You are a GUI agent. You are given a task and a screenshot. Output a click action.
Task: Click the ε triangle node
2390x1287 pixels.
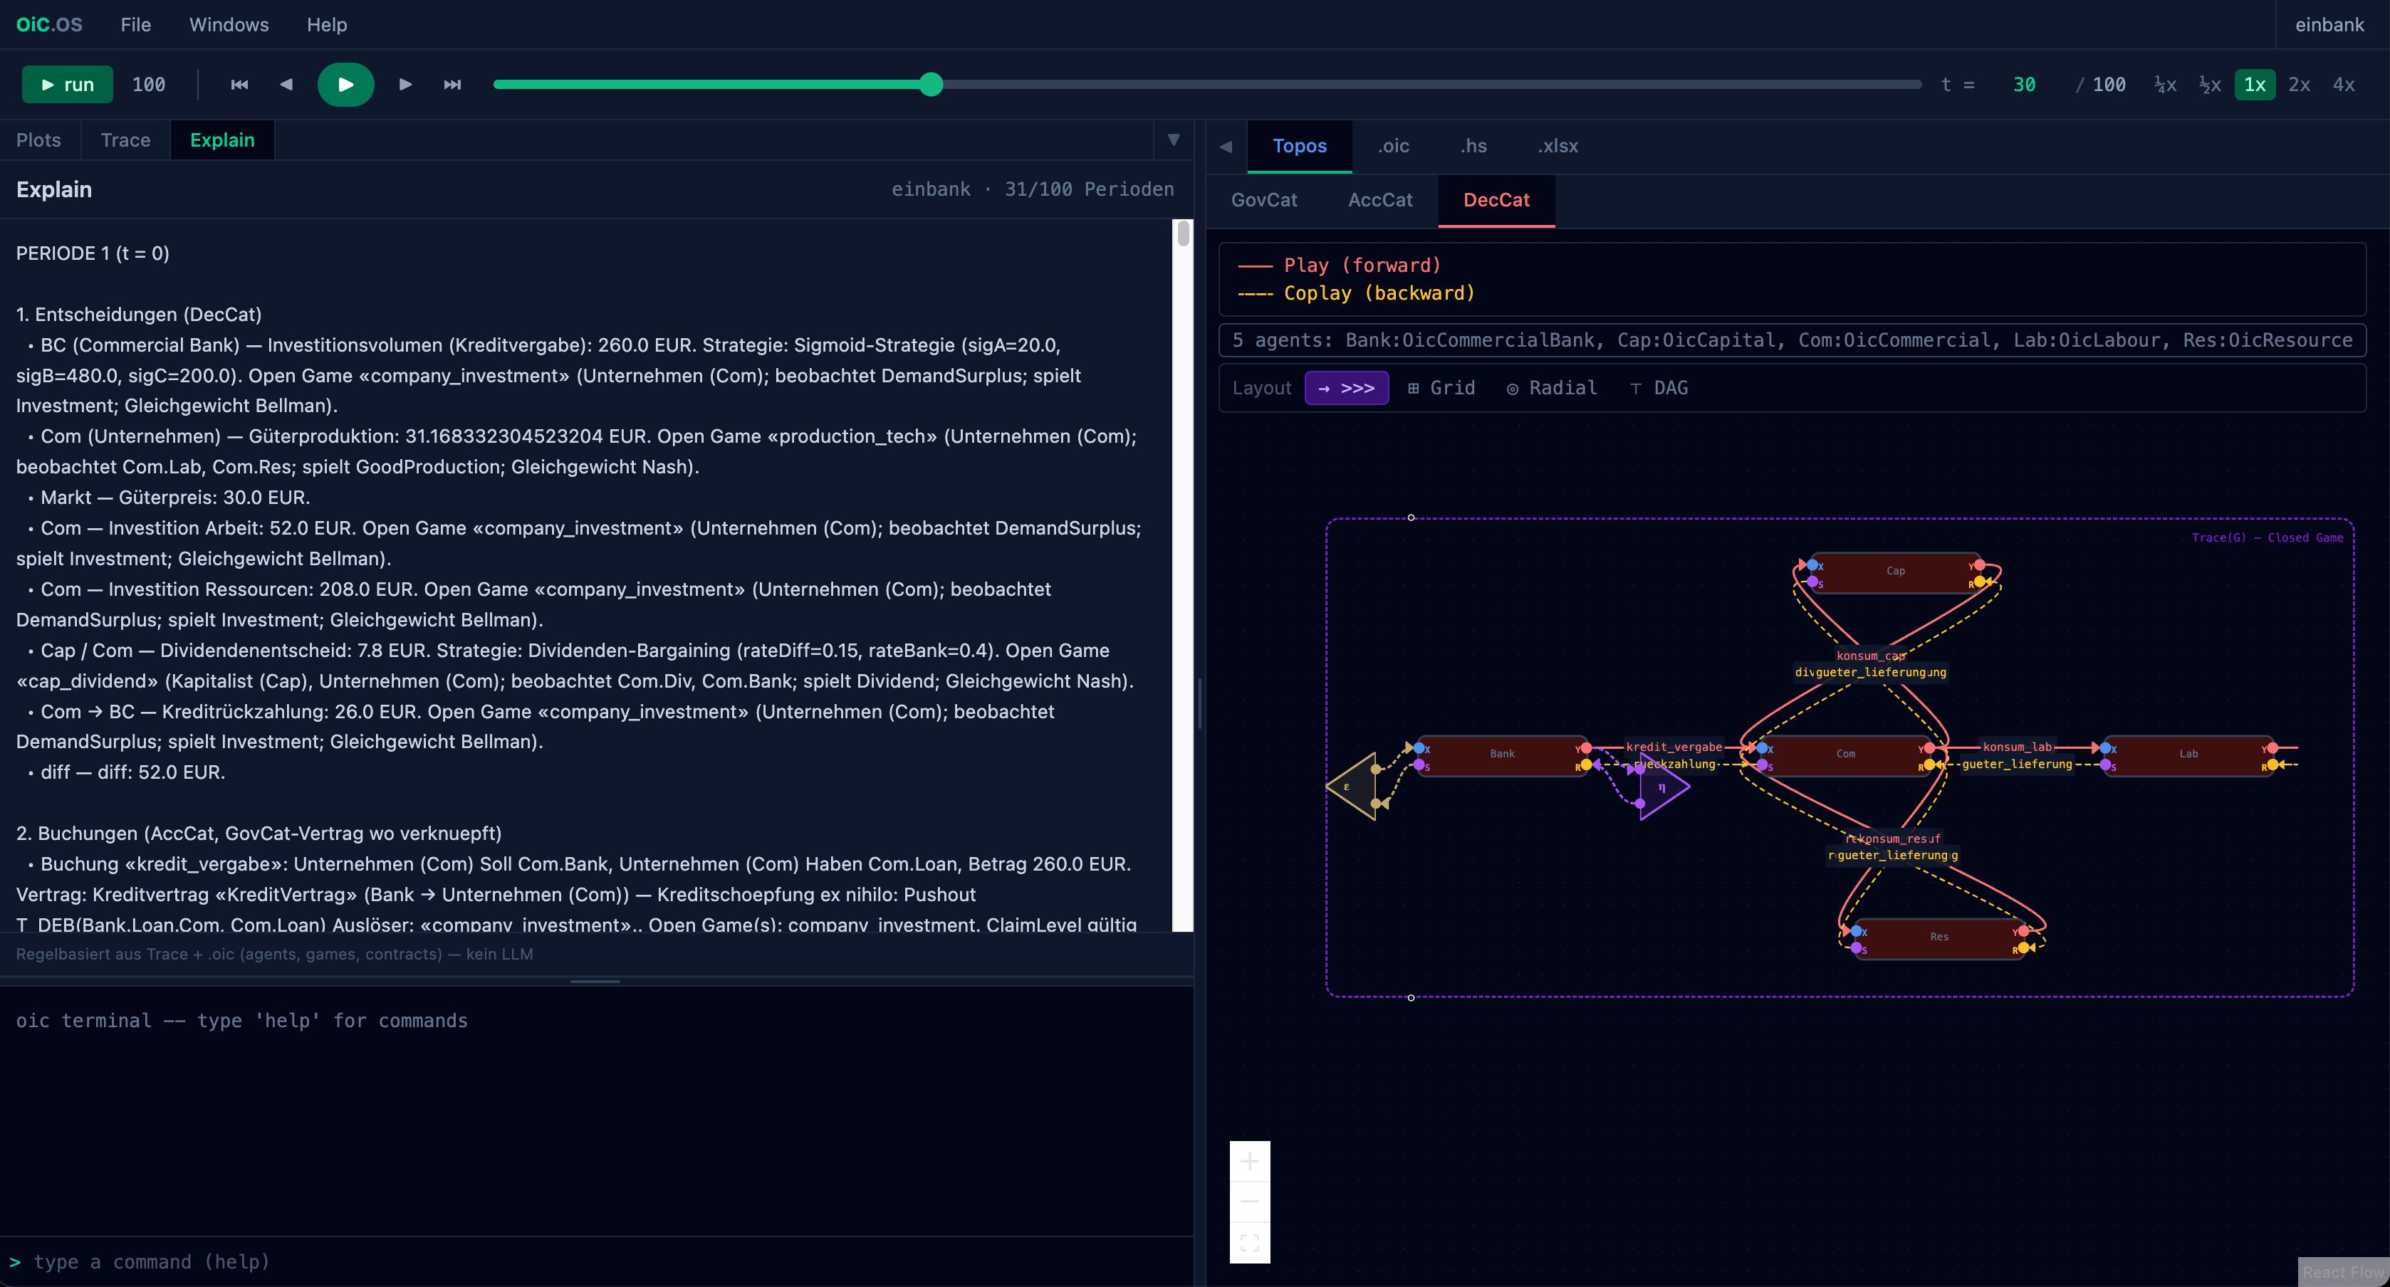pyautogui.click(x=1352, y=787)
